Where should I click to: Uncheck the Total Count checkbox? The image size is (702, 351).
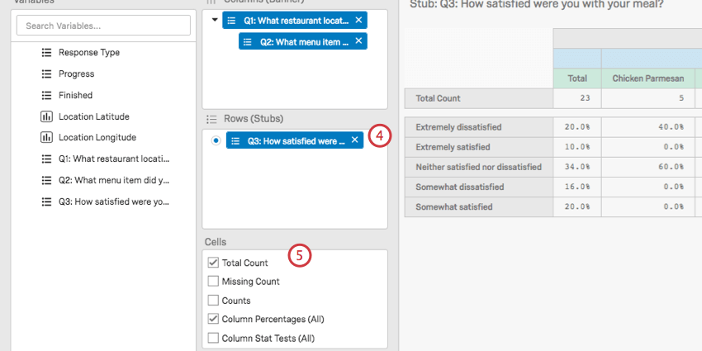coord(214,263)
